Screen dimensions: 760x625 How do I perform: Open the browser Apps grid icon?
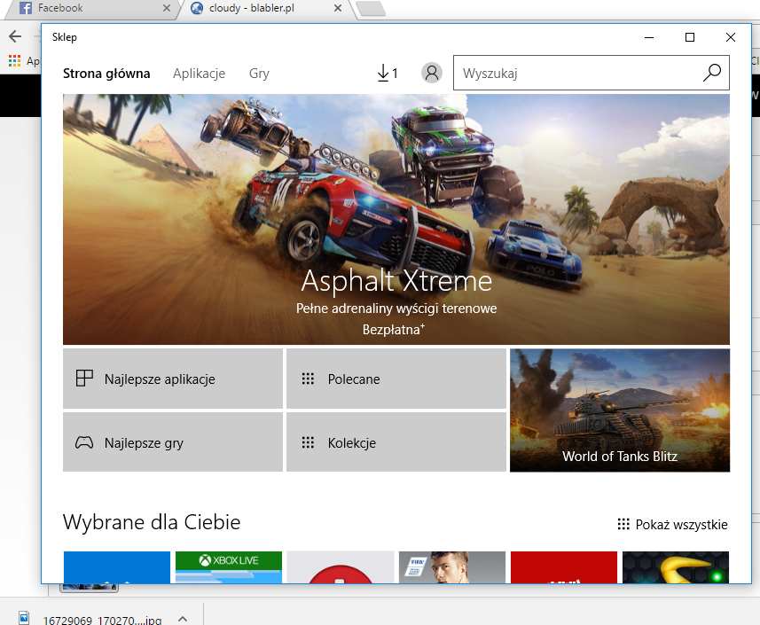14,60
